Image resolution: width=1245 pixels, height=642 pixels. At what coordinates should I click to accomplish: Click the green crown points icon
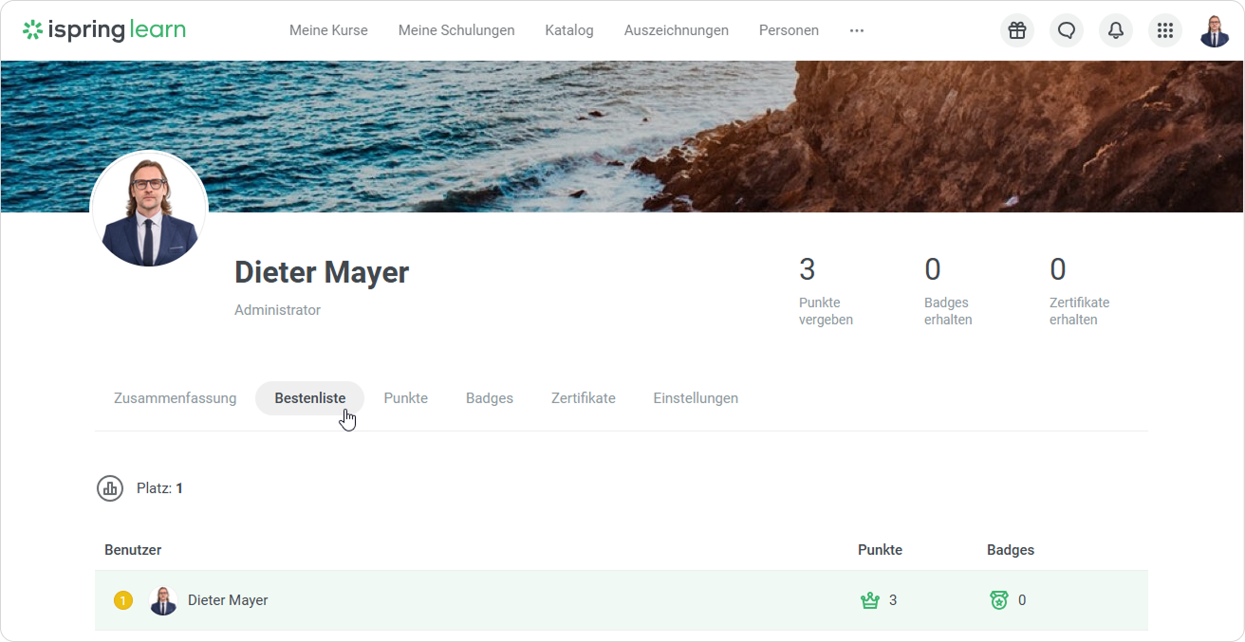[869, 600]
